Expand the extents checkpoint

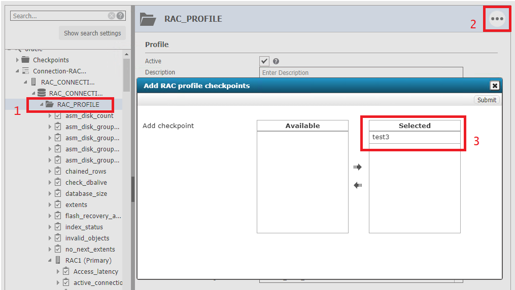tap(50, 205)
